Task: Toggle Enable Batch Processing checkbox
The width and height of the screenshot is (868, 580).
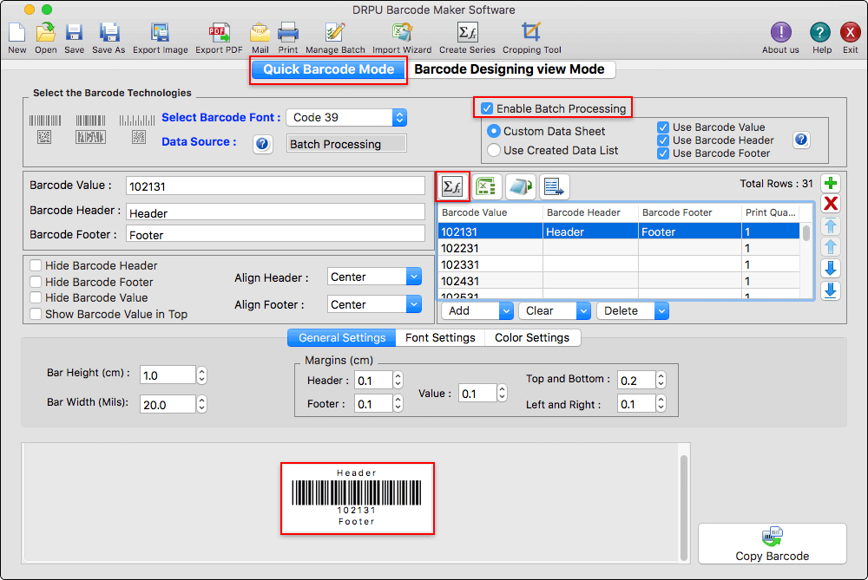Action: tap(487, 108)
